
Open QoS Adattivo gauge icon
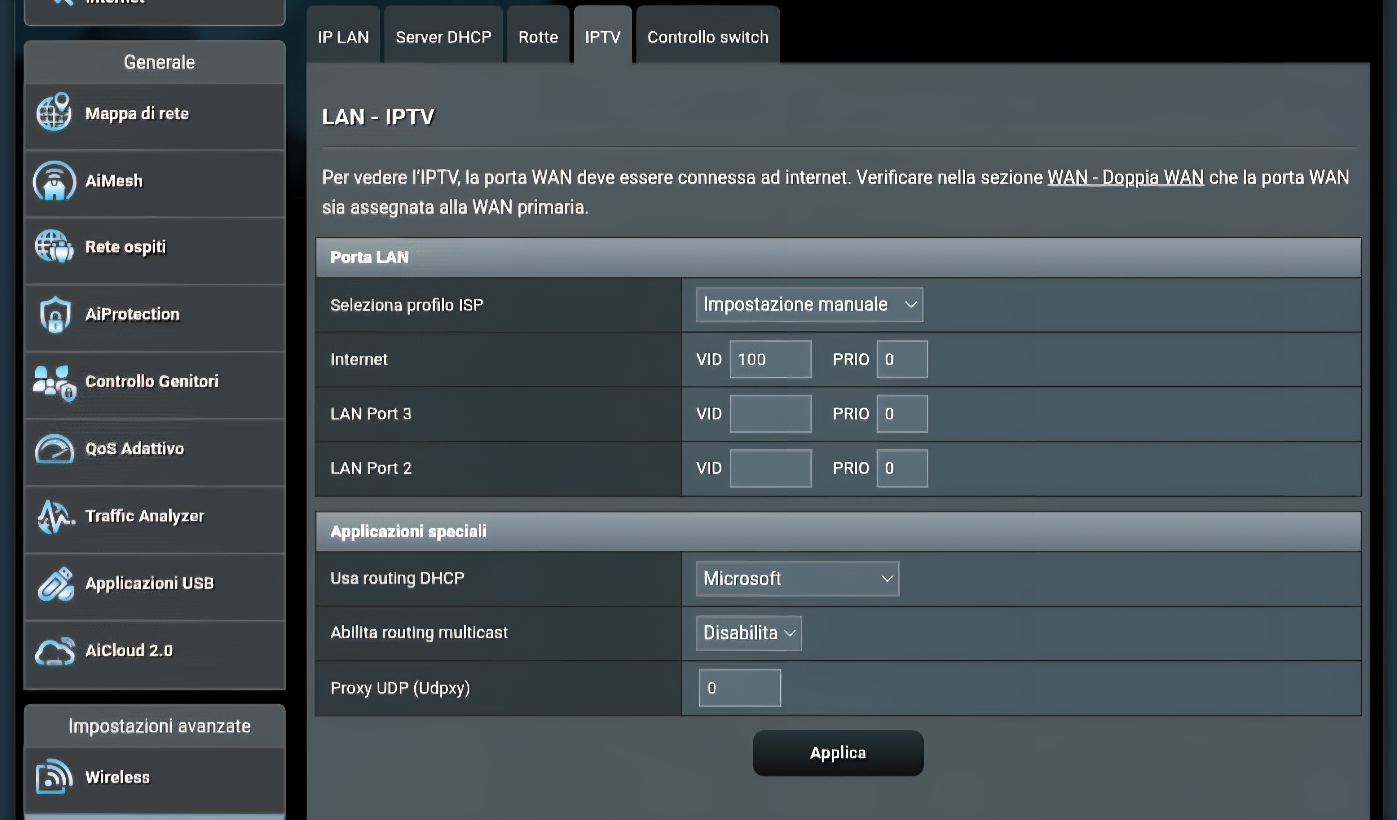coord(54,448)
